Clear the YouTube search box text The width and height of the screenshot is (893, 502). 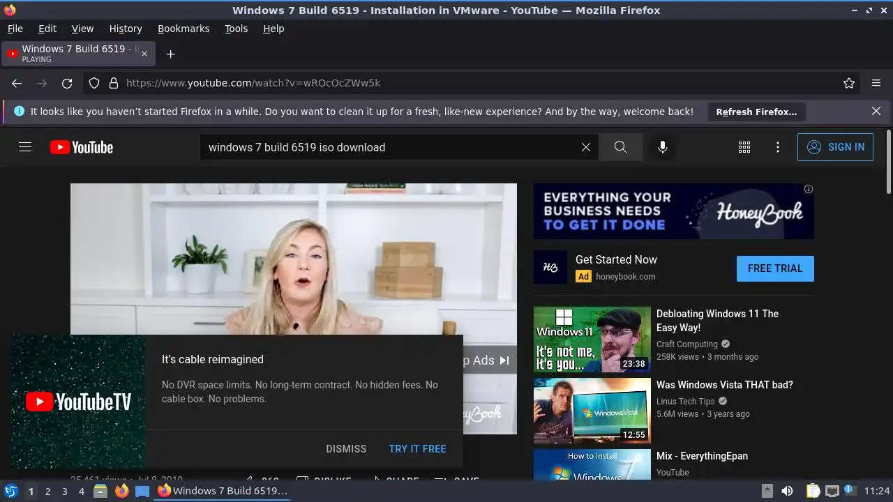tap(586, 147)
